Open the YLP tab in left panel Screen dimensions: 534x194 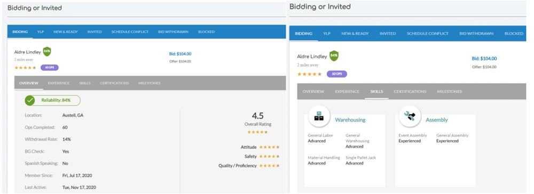(41, 31)
